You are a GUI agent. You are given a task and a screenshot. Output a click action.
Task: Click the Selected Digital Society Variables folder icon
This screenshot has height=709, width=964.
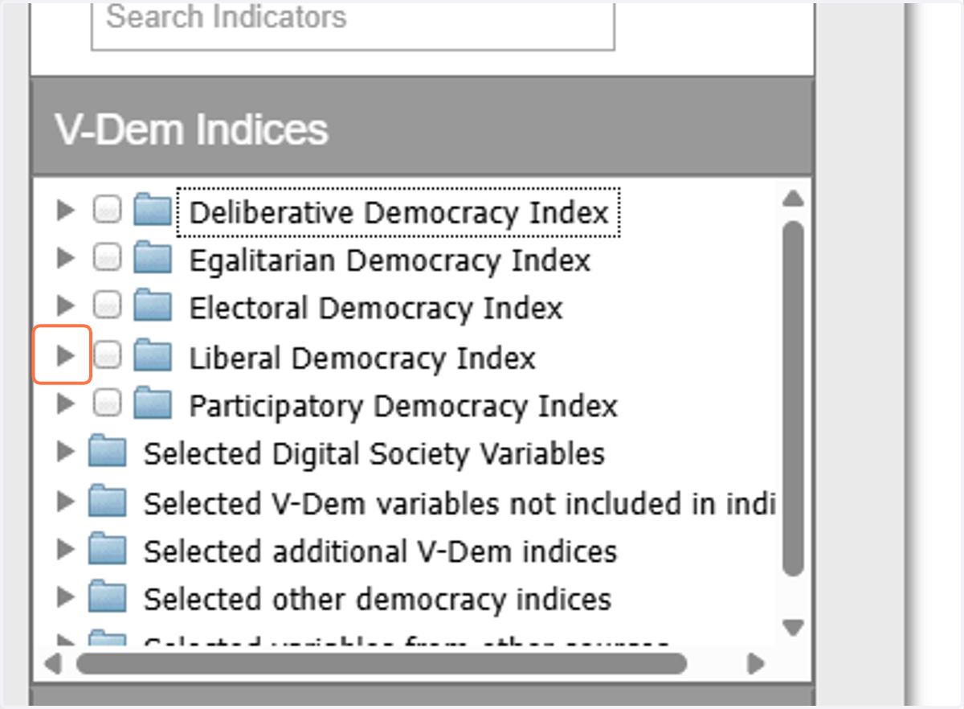[x=108, y=453]
